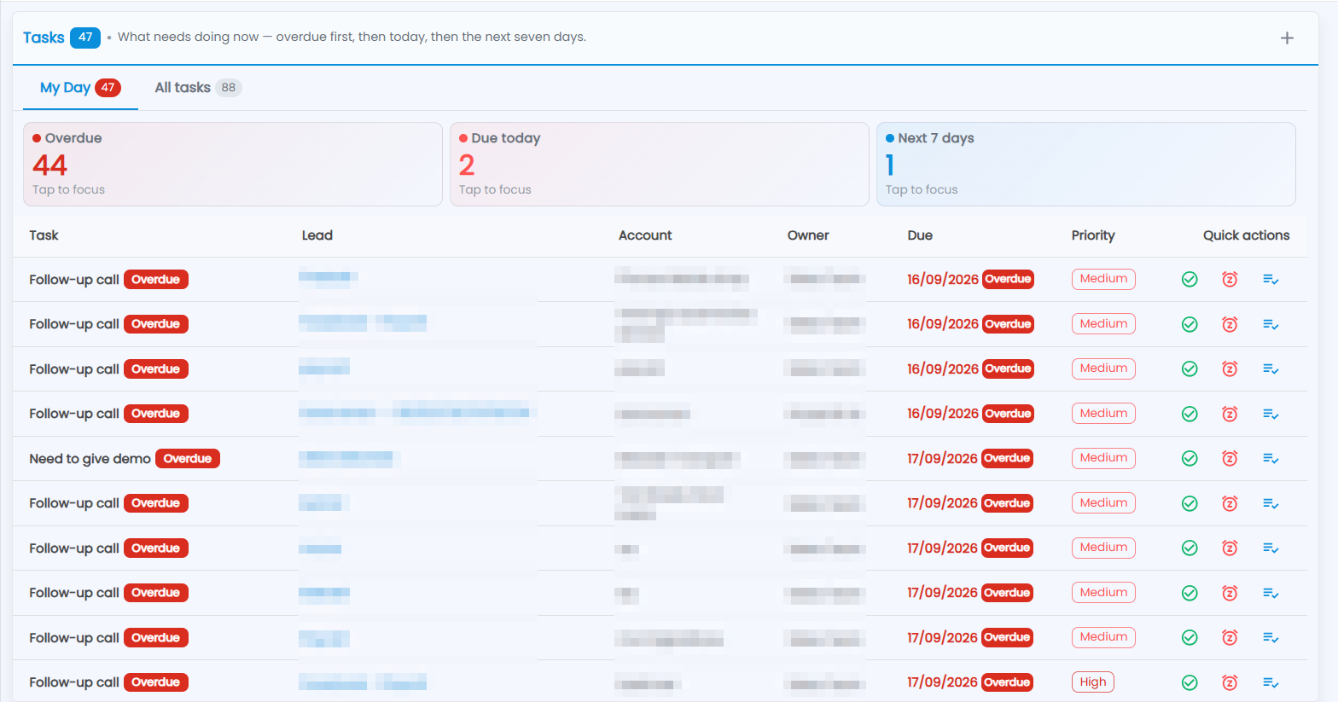Open notes icon for 'Need to give demo' row
This screenshot has width=1338, height=702.
tap(1271, 458)
